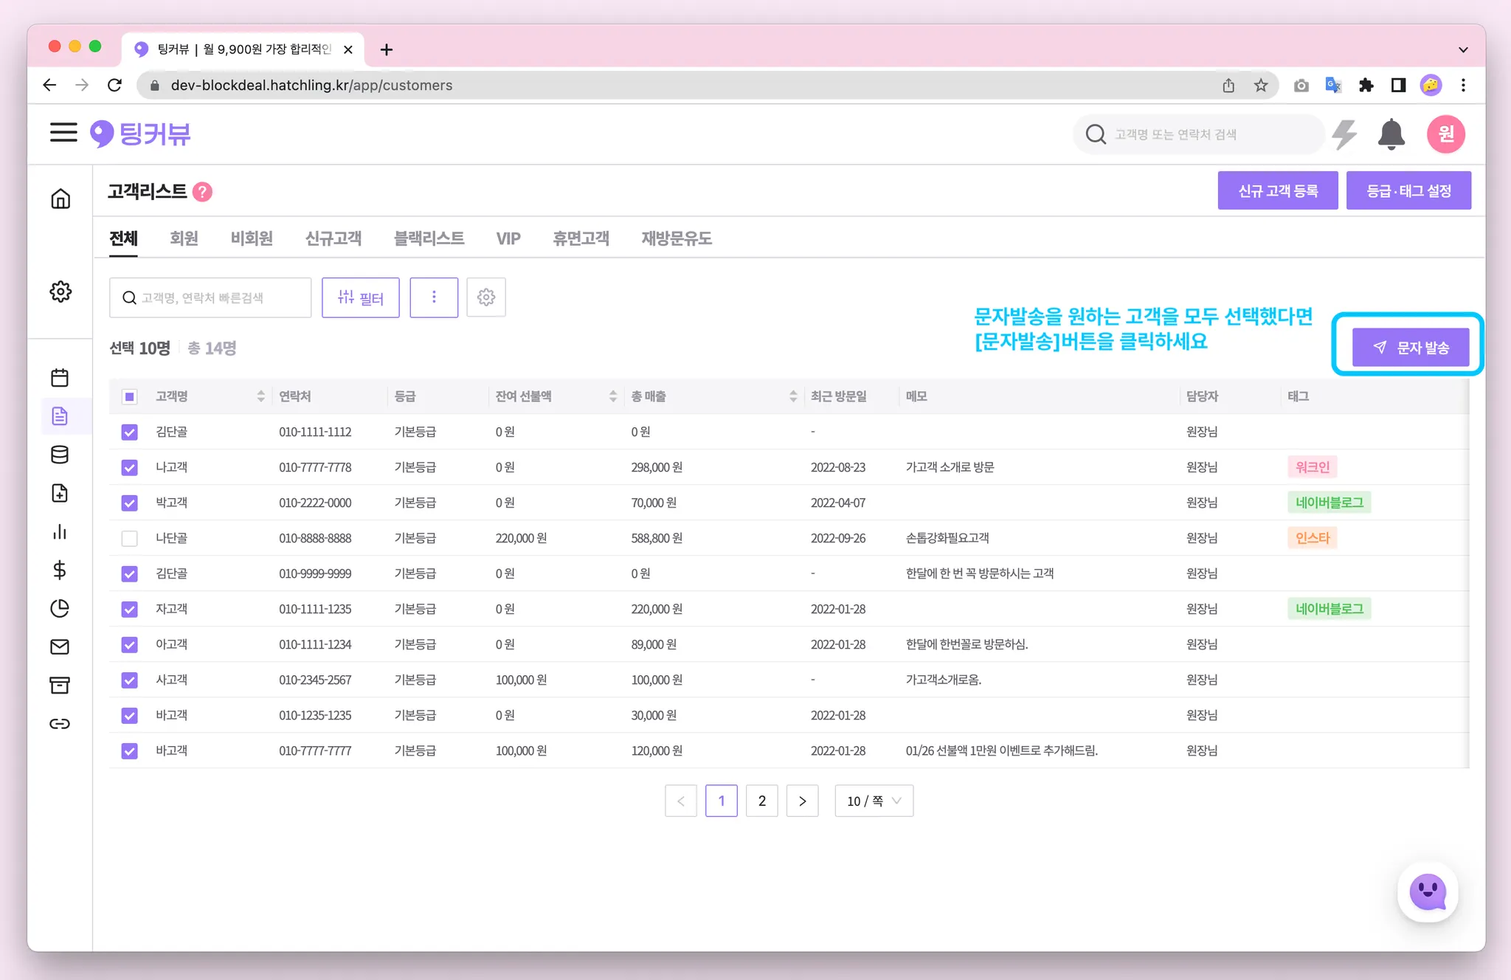Open the 10 / 쪽 page size dropdown

tap(874, 801)
